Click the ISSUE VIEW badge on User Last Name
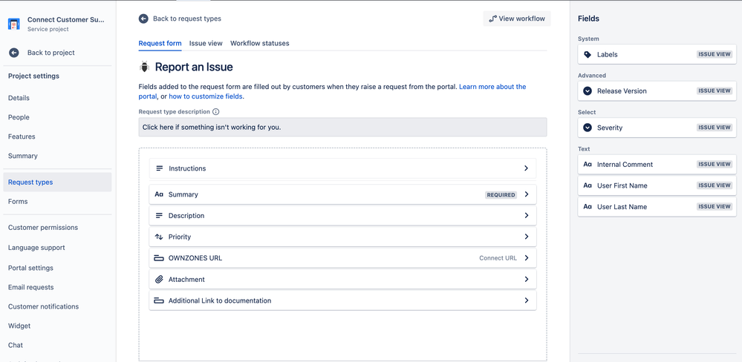 point(715,206)
